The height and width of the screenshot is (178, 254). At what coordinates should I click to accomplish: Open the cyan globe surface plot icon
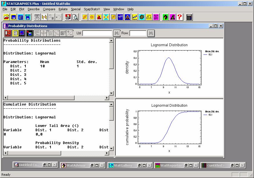(x=142, y=17)
